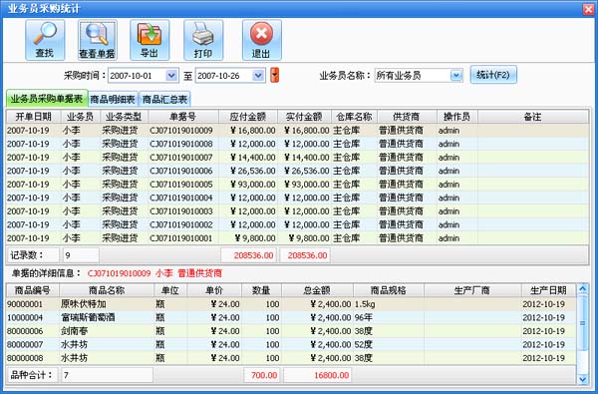This screenshot has height=394, width=598.
Task: Click the 生产厂商 column header
Action: coord(472,290)
